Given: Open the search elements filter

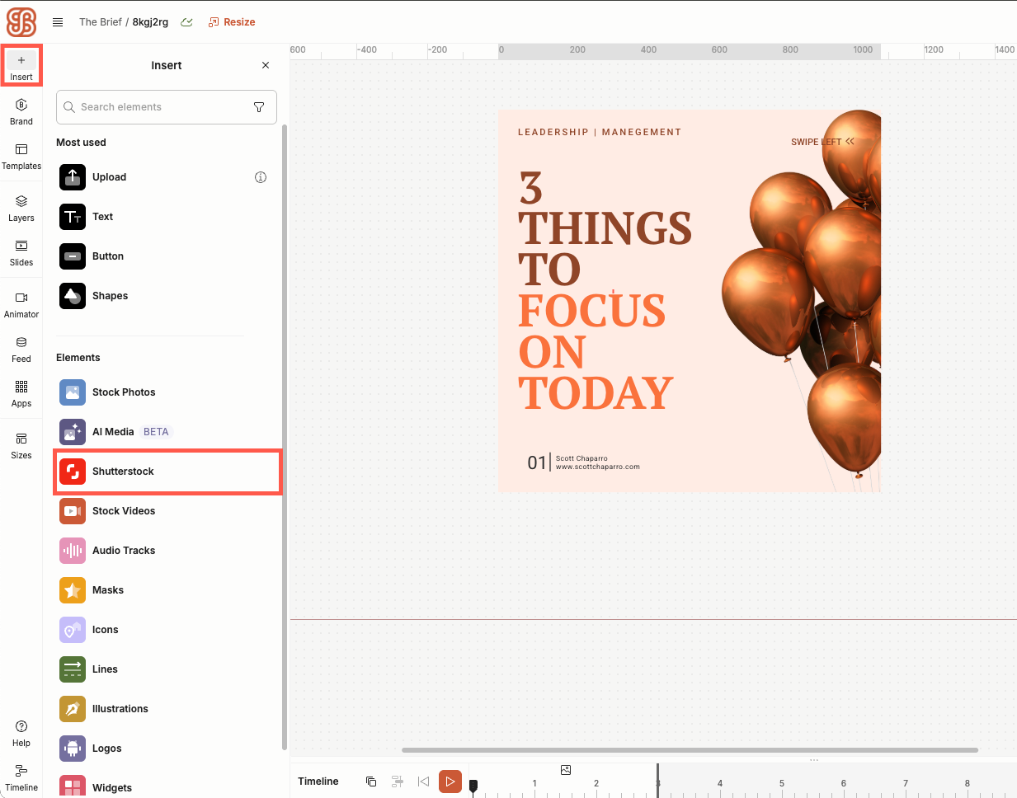Looking at the screenshot, I should tap(259, 107).
